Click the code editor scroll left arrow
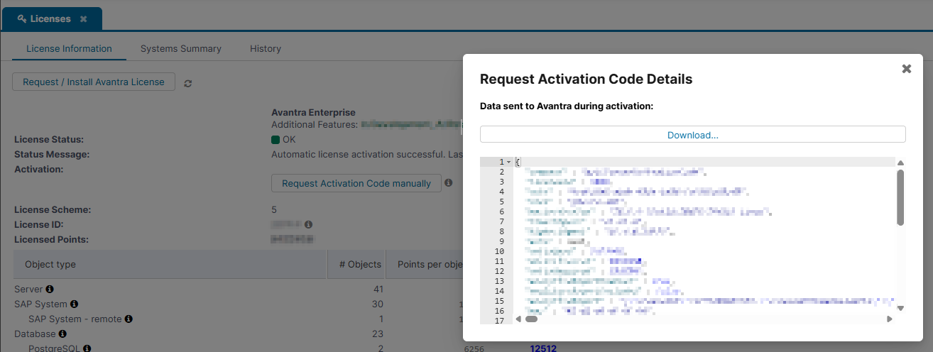This screenshot has width=933, height=352. [x=518, y=319]
